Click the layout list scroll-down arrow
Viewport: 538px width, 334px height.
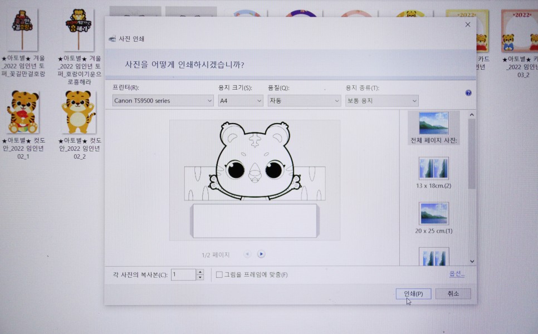[x=472, y=261]
